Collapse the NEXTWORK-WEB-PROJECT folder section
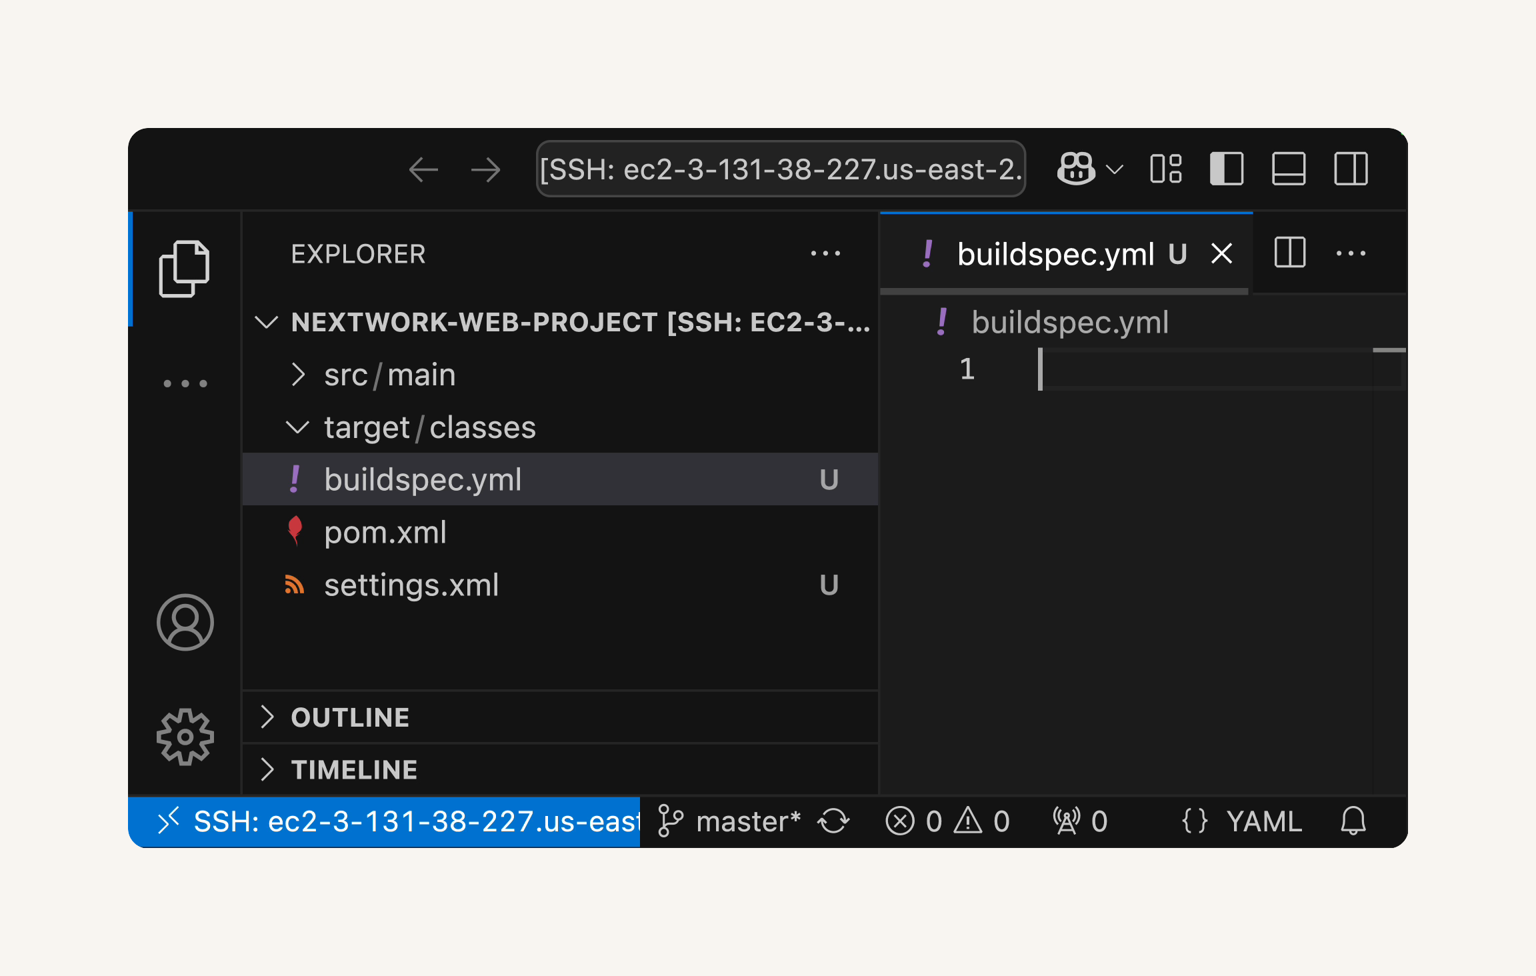Image resolution: width=1536 pixels, height=976 pixels. tap(561, 322)
